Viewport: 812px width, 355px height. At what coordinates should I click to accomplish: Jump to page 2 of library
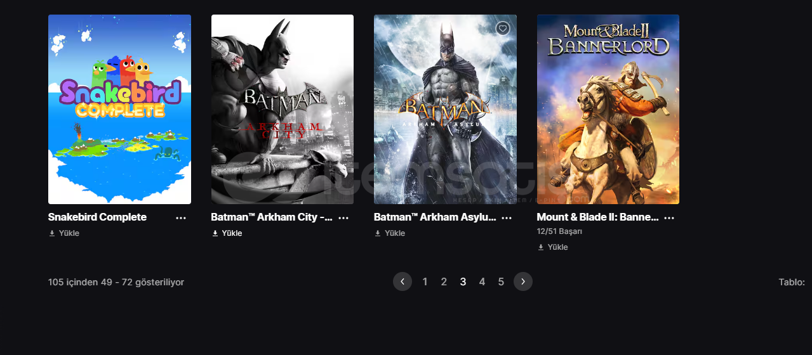[444, 281]
